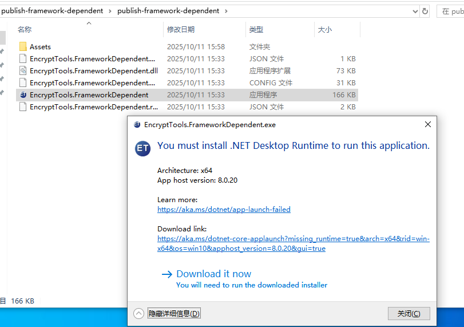
Task: Click the dialog title bar app icon
Action: [137, 125]
